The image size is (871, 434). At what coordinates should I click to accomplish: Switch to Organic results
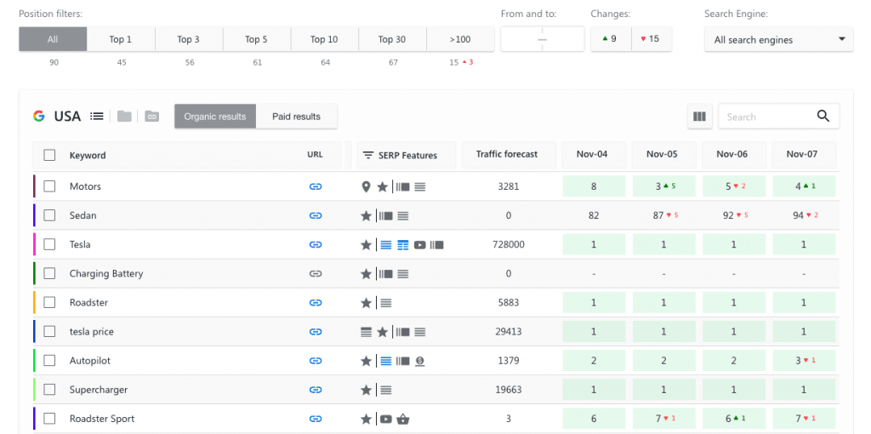pos(215,117)
